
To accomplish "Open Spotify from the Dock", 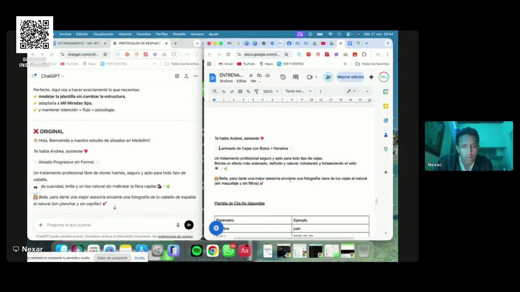I will coord(197,251).
